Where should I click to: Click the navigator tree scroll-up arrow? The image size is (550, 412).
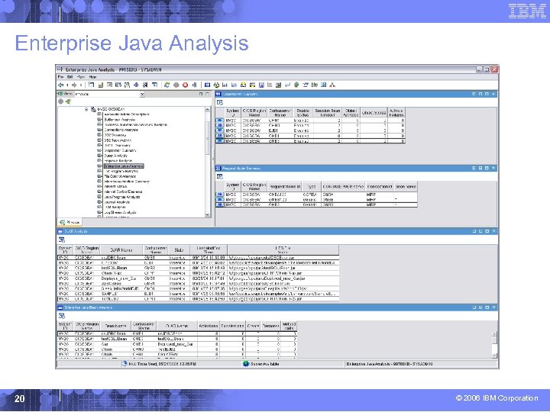click(207, 110)
